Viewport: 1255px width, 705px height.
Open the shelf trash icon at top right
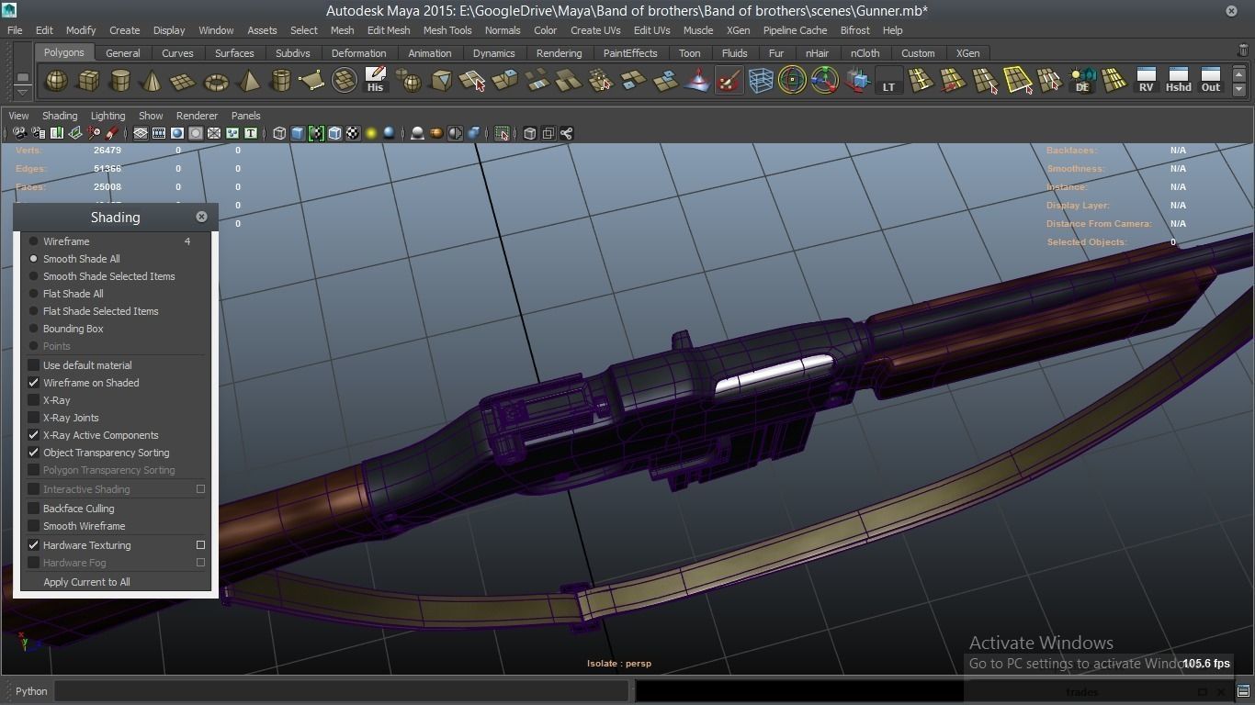tap(1243, 51)
